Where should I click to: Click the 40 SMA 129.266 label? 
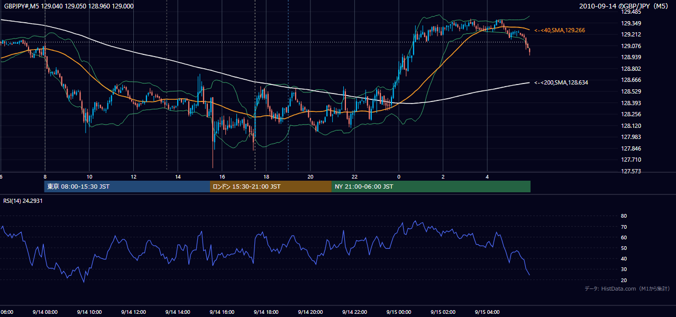(x=560, y=31)
